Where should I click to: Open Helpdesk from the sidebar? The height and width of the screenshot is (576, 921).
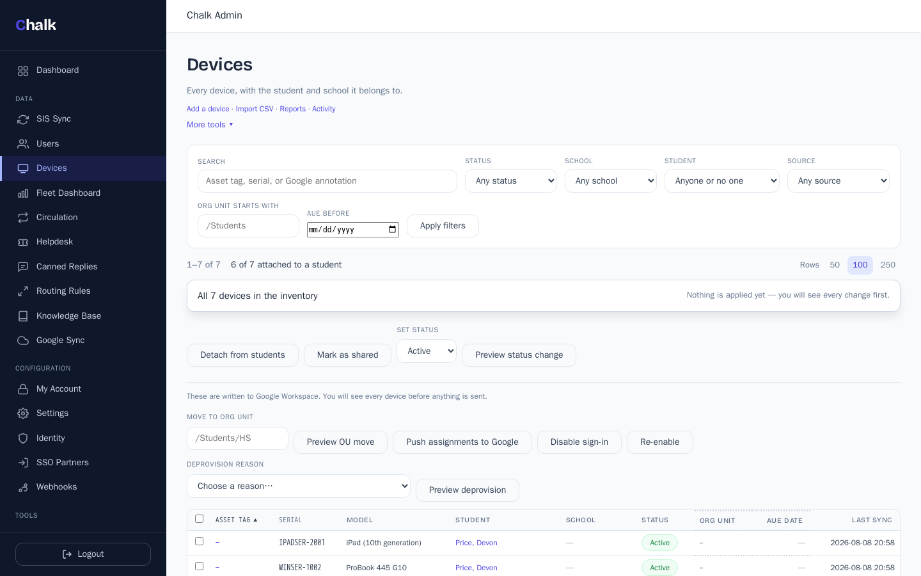[83, 242]
